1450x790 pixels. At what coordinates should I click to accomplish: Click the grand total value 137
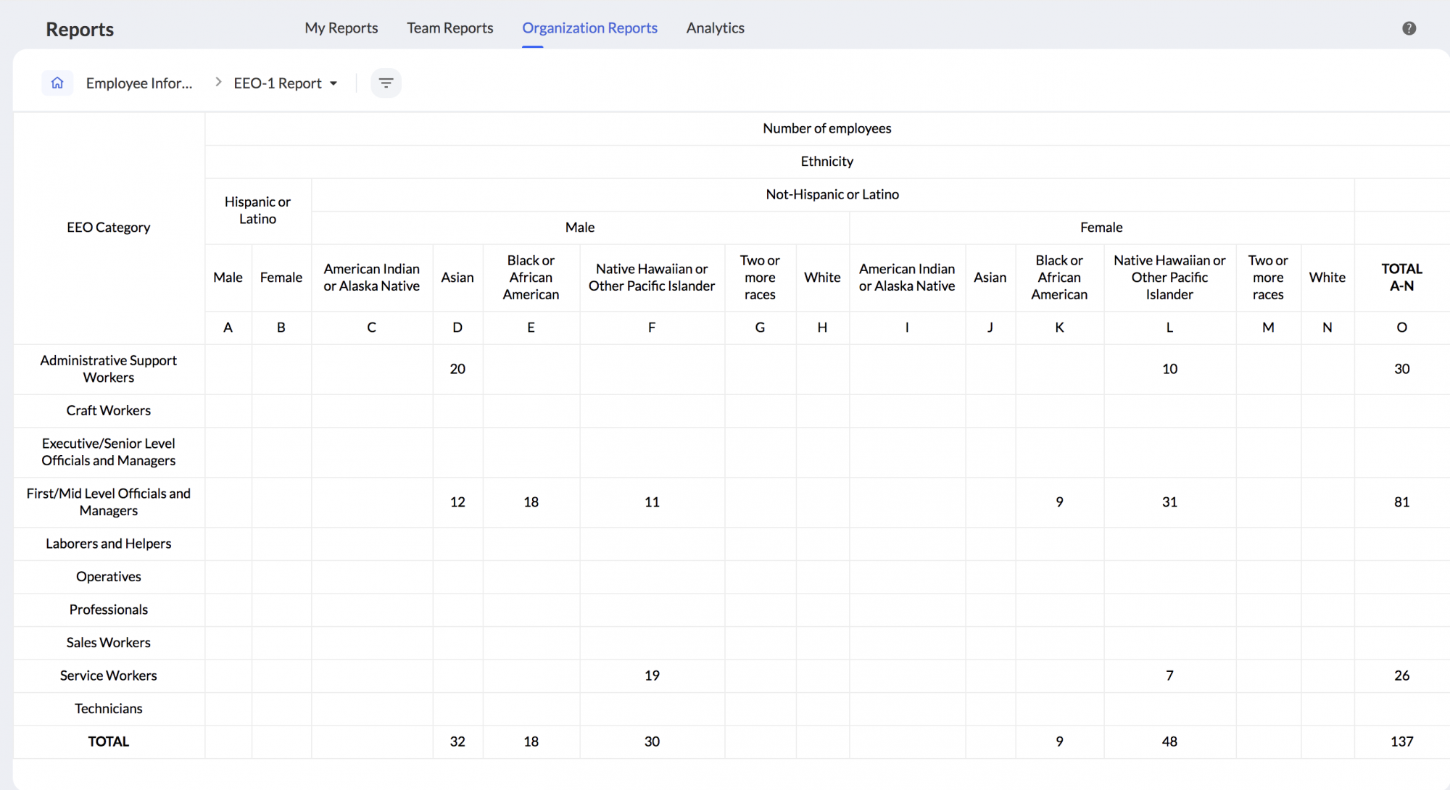click(x=1401, y=741)
